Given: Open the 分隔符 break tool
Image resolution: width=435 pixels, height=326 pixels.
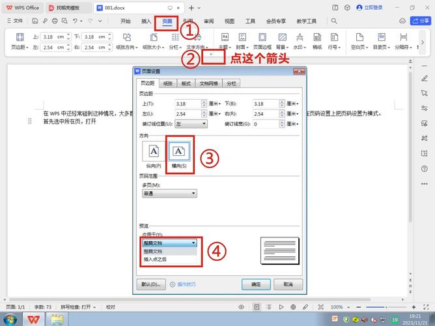Looking at the screenshot, I should point(403,41).
